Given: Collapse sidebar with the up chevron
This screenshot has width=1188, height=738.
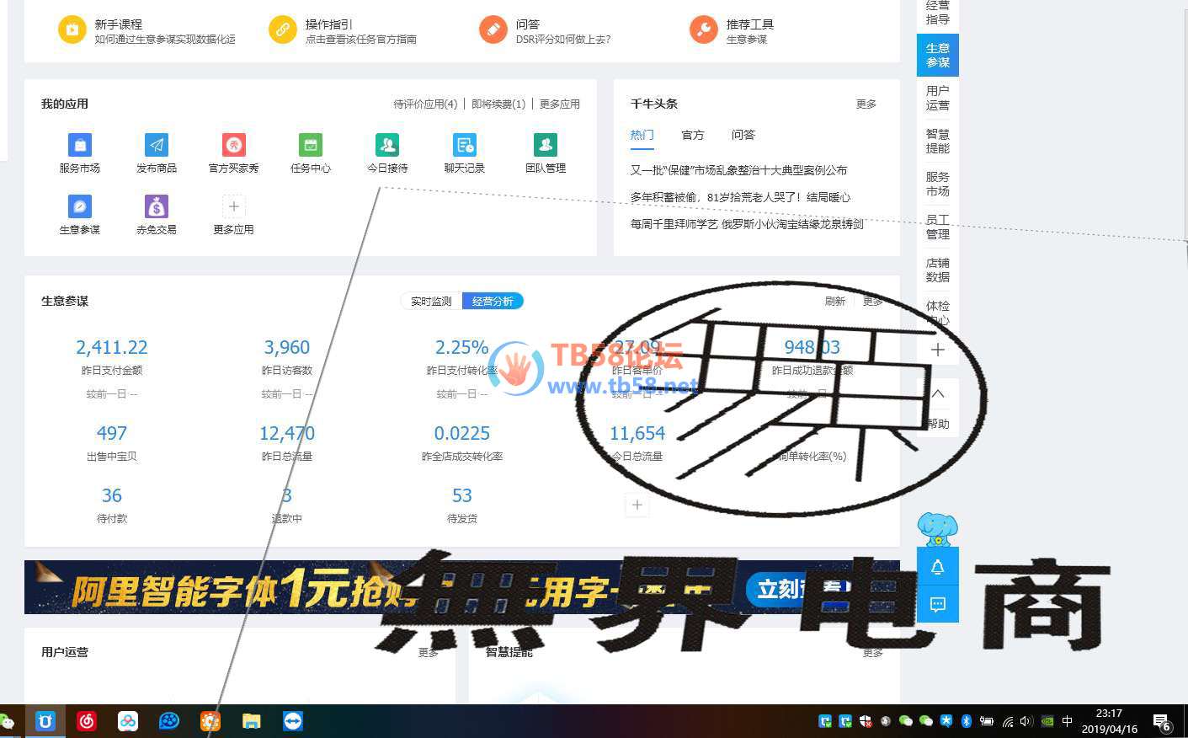Looking at the screenshot, I should pyautogui.click(x=938, y=393).
